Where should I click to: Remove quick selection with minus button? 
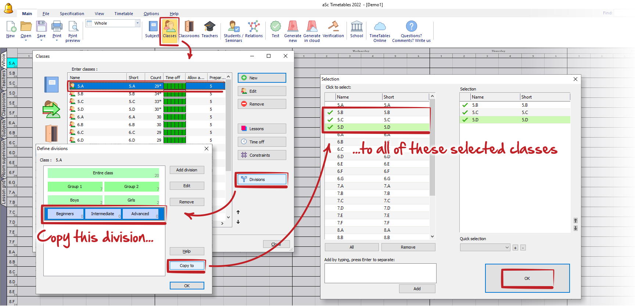523,248
